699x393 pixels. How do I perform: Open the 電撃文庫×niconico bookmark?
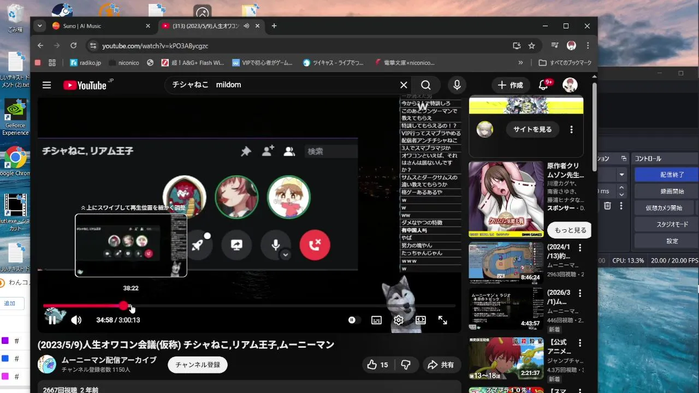click(405, 63)
